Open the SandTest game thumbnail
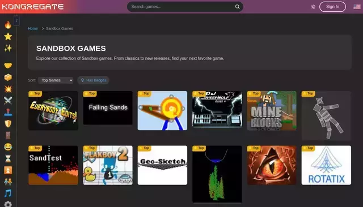 (x=53, y=165)
